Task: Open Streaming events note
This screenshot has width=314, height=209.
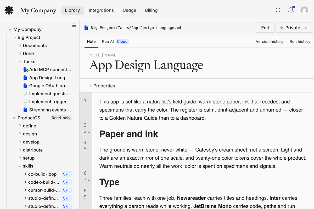Action: (x=50, y=110)
